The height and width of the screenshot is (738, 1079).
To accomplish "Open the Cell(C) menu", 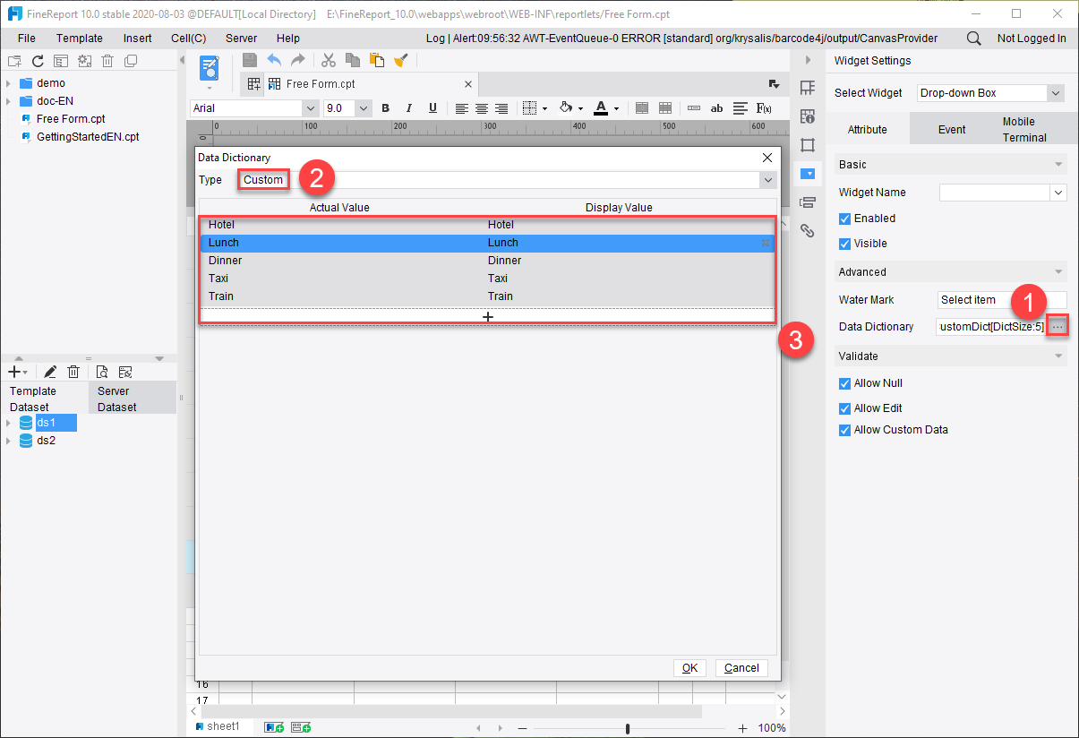I will [x=189, y=39].
